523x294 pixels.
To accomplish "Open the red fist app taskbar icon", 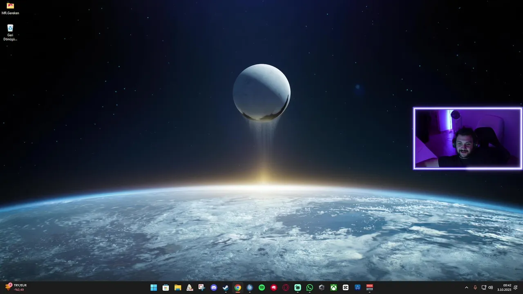I will (x=274, y=287).
